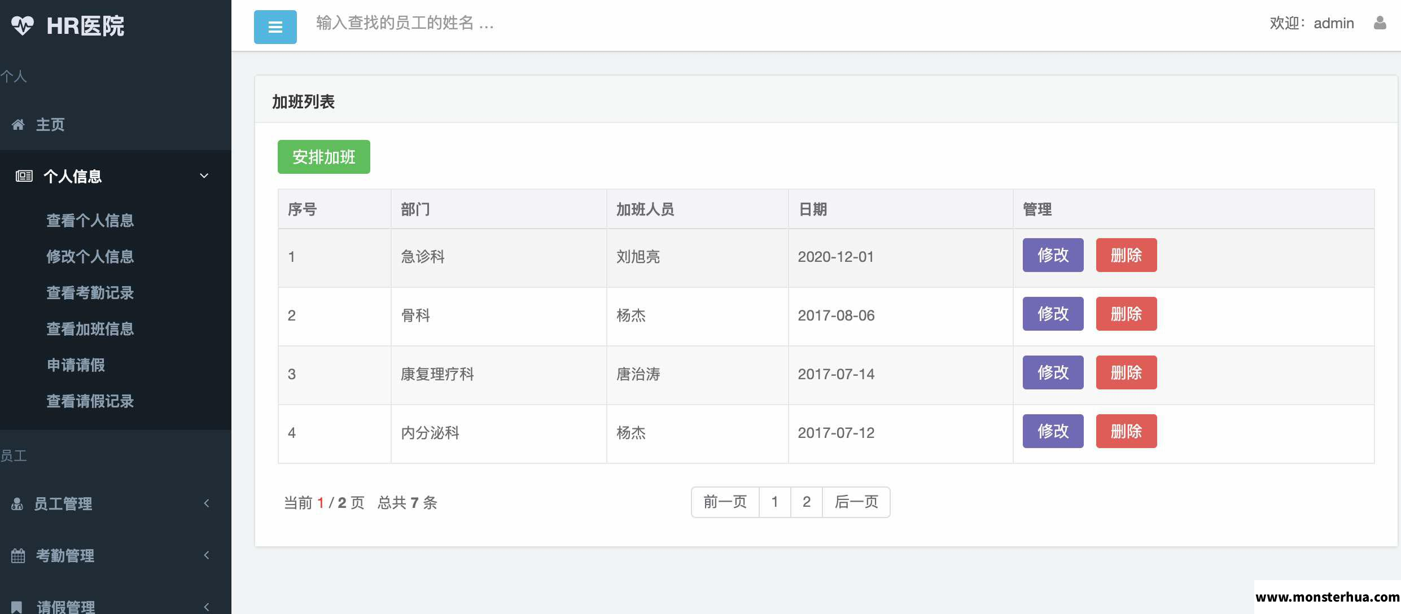
Task: Click 修改 for 唐治涛's row
Action: [x=1053, y=372]
